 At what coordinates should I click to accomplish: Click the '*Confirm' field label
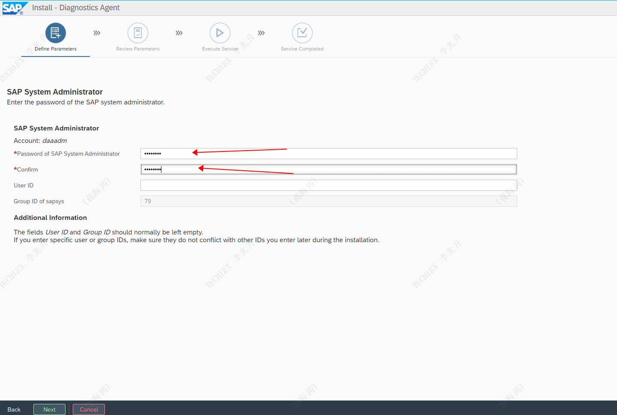pyautogui.click(x=26, y=169)
